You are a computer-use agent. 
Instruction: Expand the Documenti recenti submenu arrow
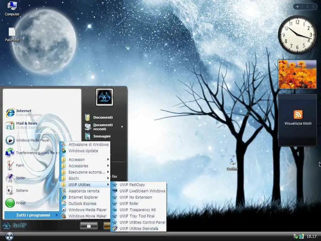(x=122, y=127)
